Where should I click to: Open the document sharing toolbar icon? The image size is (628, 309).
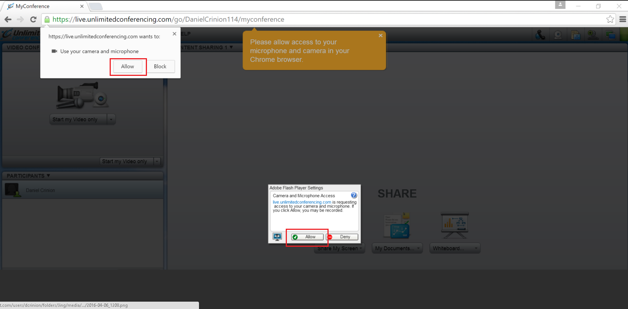click(576, 35)
